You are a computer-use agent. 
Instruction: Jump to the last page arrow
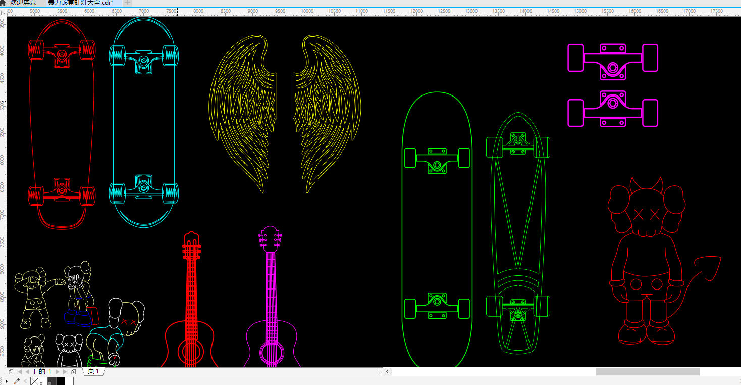click(x=66, y=372)
